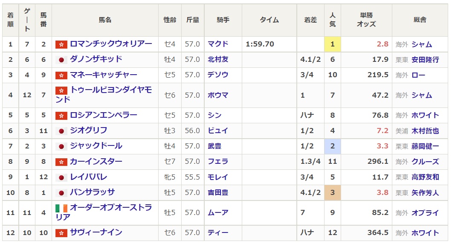Open horse link ジャックドール
455x244 pixels.
tap(96, 146)
